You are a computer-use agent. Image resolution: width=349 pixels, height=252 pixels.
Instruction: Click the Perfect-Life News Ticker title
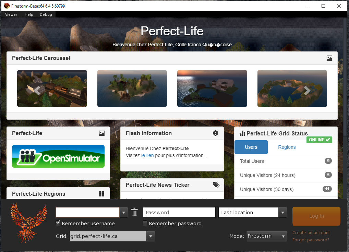click(x=158, y=185)
